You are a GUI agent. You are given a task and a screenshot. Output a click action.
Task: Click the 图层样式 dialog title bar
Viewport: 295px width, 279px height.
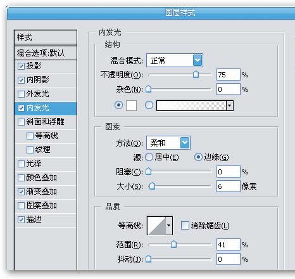(x=151, y=13)
